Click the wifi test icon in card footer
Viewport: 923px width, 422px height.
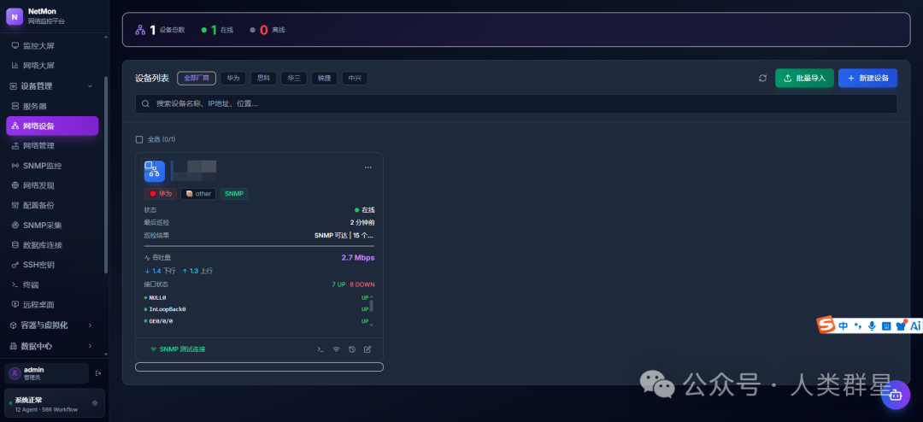(336, 349)
